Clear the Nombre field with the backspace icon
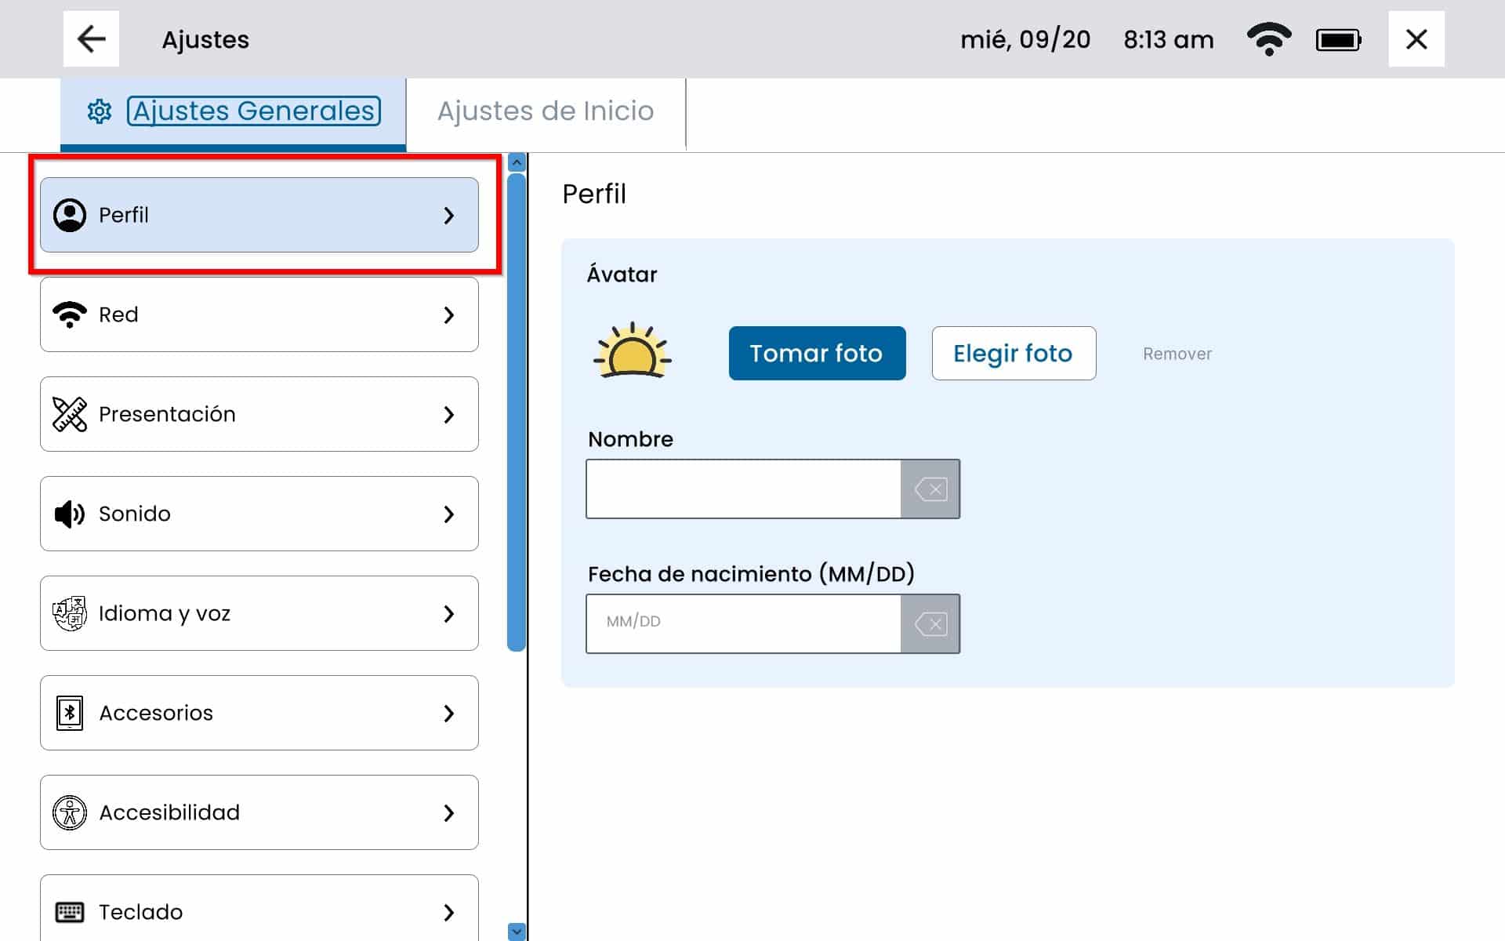 (930, 489)
